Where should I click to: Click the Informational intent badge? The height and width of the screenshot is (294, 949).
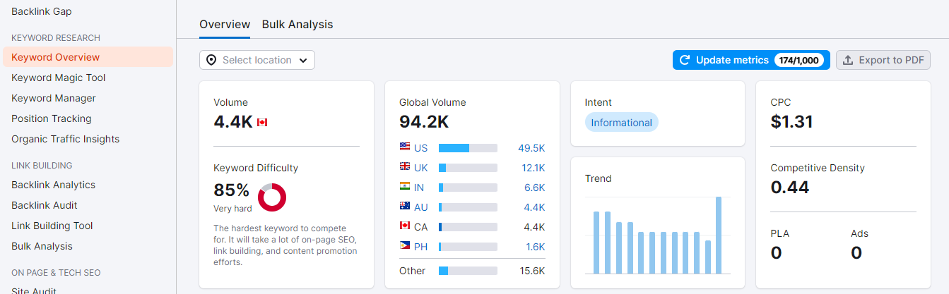pos(622,123)
